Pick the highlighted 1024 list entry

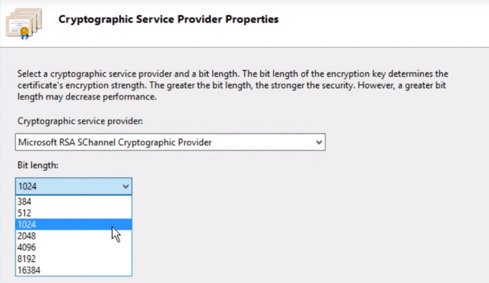click(x=27, y=225)
